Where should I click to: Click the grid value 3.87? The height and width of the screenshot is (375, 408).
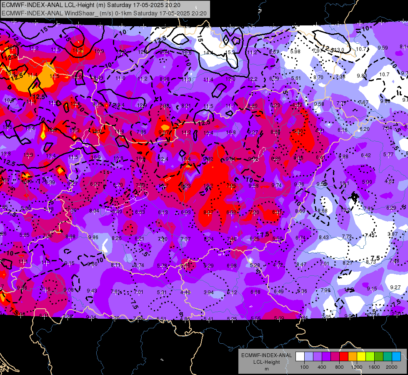(x=393, y=234)
